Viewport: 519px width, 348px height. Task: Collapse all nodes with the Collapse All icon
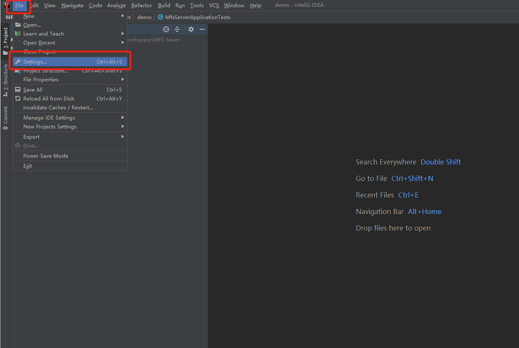coord(178,29)
